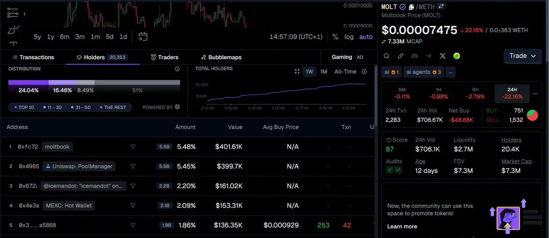Click the search icon under the price

(x=387, y=56)
